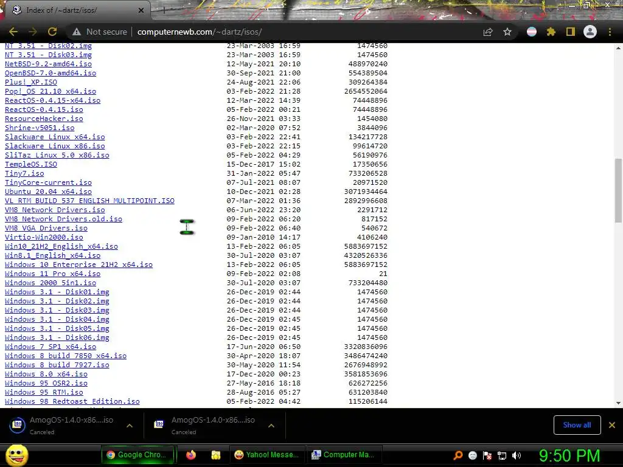Screen dimensions: 623x467
Task: Share this page via share icon
Action: (488, 32)
